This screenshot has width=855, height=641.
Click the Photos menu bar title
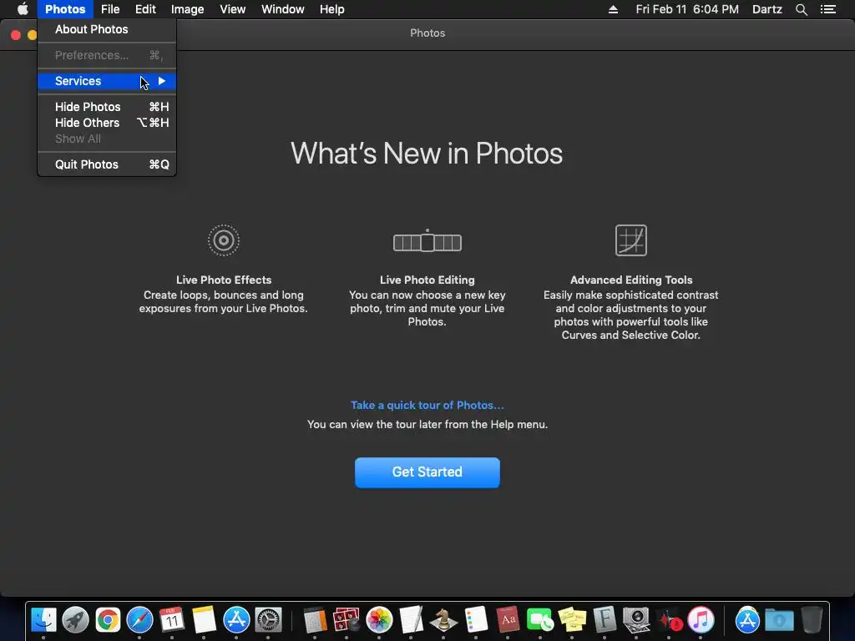(x=65, y=9)
